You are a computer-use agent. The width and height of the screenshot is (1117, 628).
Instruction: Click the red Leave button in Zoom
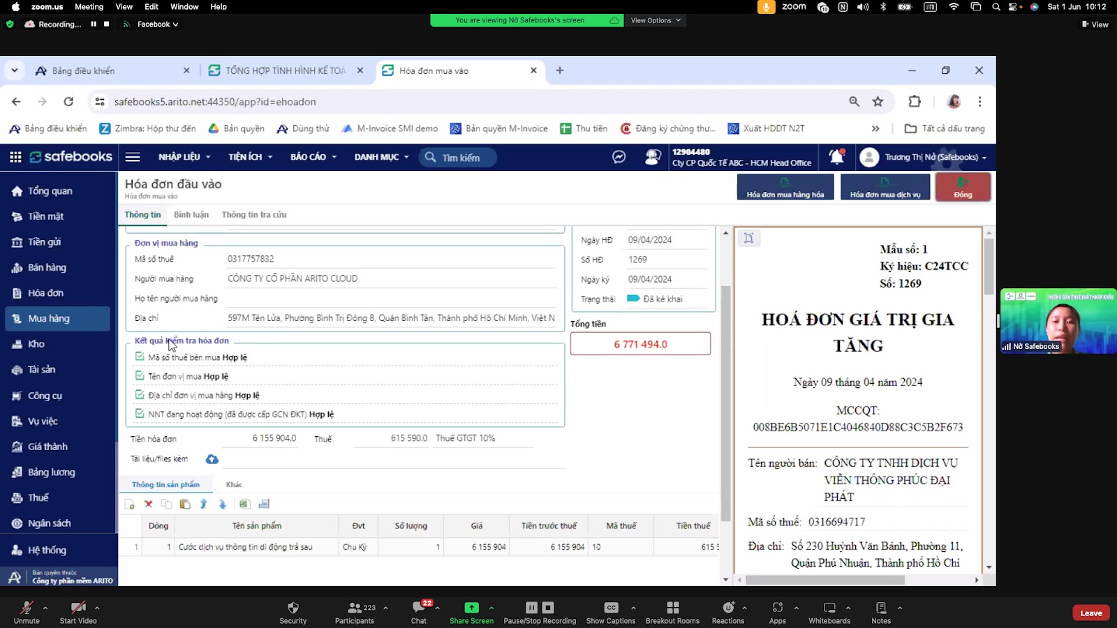pyautogui.click(x=1091, y=613)
